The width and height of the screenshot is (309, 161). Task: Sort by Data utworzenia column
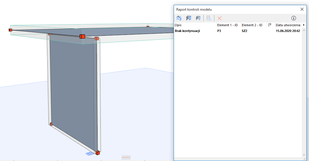288,25
